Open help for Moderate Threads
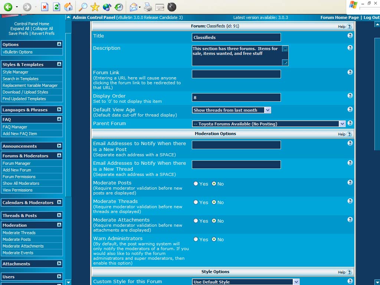The image size is (380, 285). coord(350,201)
